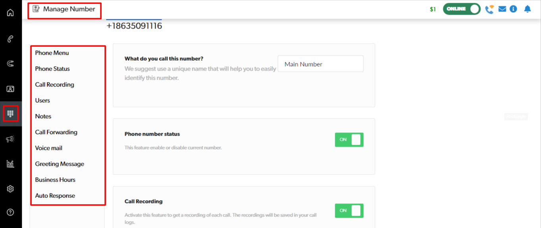Turn off the Phone number status switch
This screenshot has height=228, width=541.
(349, 140)
